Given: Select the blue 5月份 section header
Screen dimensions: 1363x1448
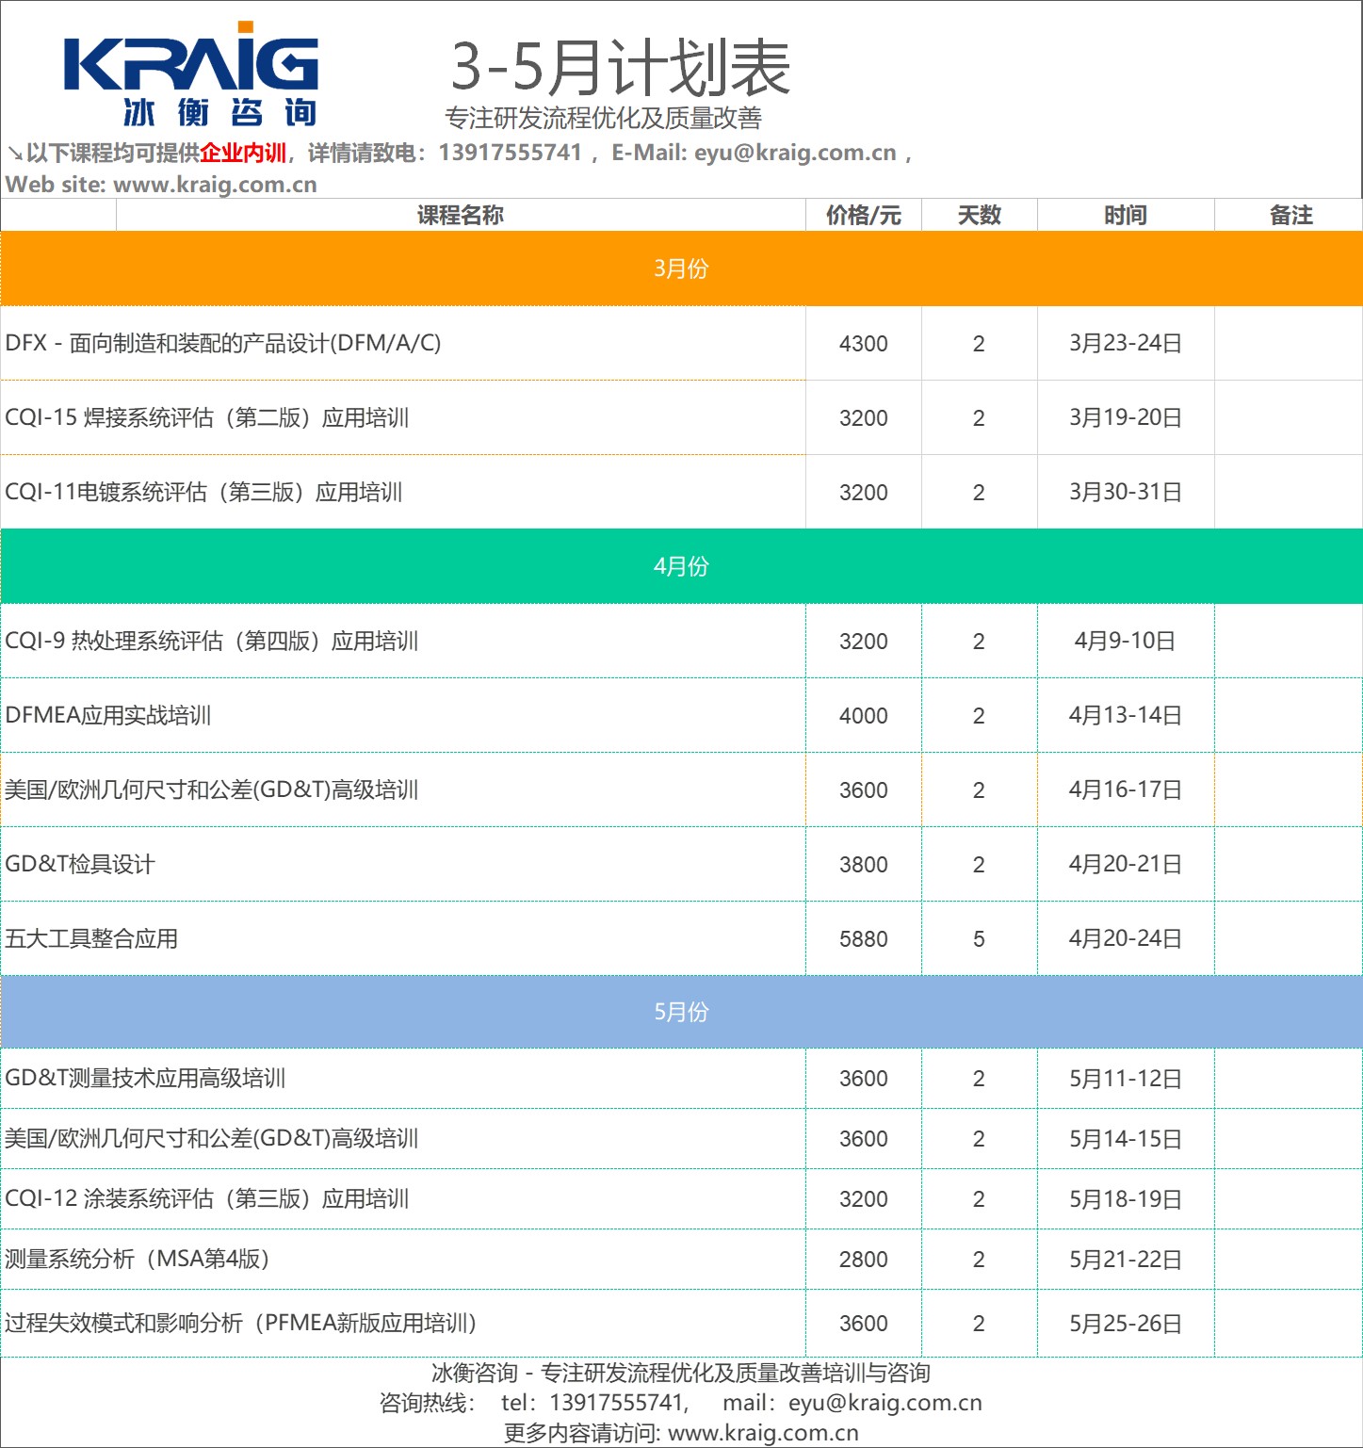Looking at the screenshot, I should pos(681,1012).
